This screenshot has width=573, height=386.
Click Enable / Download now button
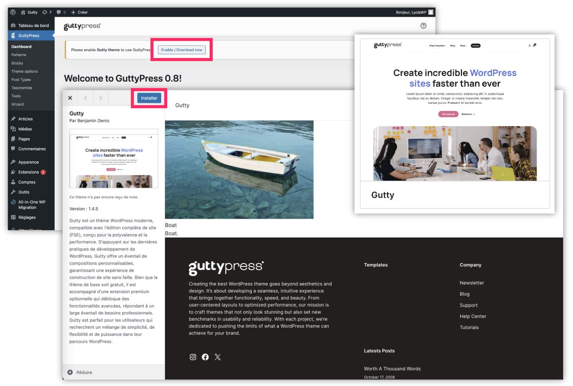pyautogui.click(x=181, y=50)
